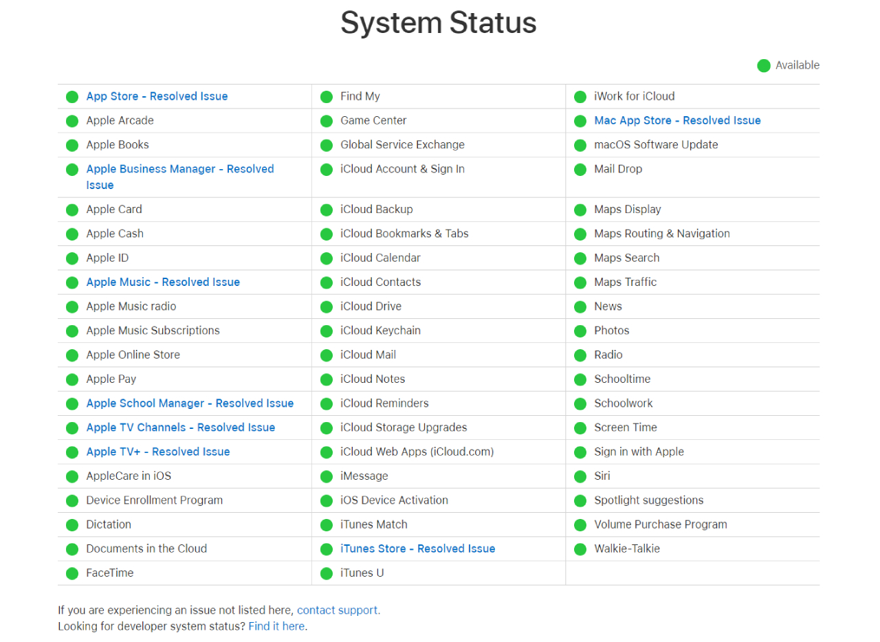Select the Device Enrollment Program entry

click(154, 500)
